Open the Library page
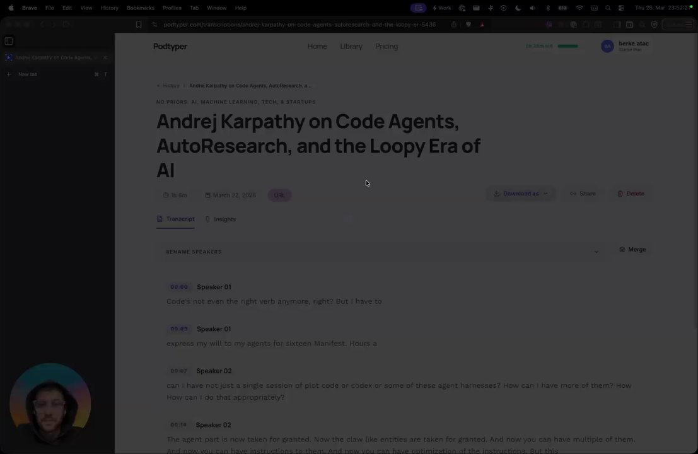Viewport: 698px width, 454px height. pos(351,46)
